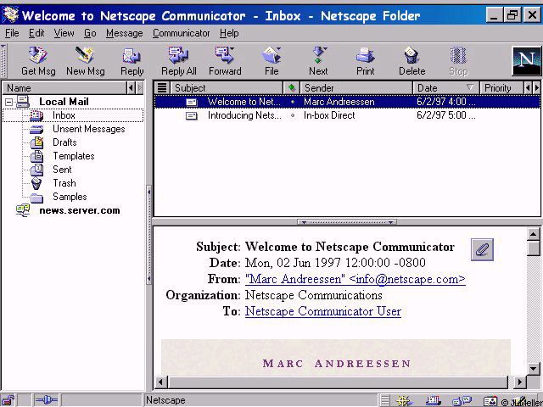Compose with the New Msg button
Image resolution: width=543 pixels, height=407 pixels.
85,62
